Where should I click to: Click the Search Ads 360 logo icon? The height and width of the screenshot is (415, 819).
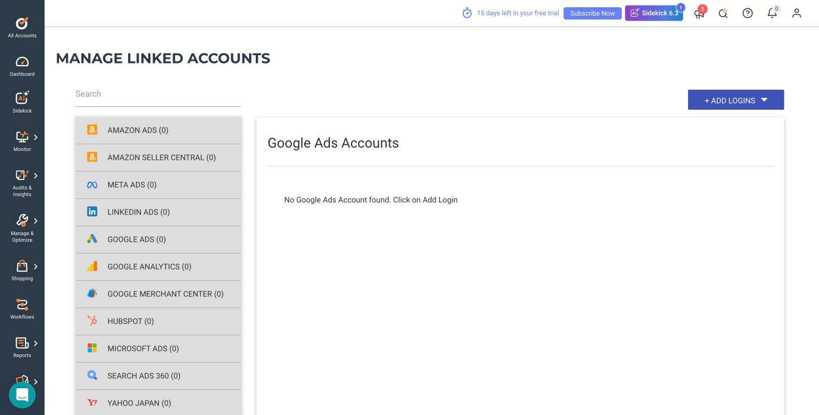pyautogui.click(x=92, y=375)
